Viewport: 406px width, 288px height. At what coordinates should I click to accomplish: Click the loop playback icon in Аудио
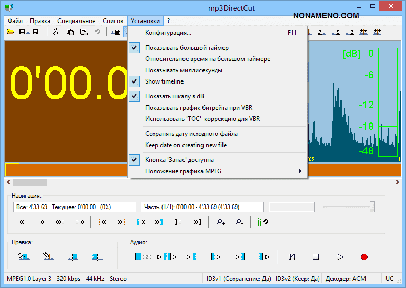tap(143, 257)
